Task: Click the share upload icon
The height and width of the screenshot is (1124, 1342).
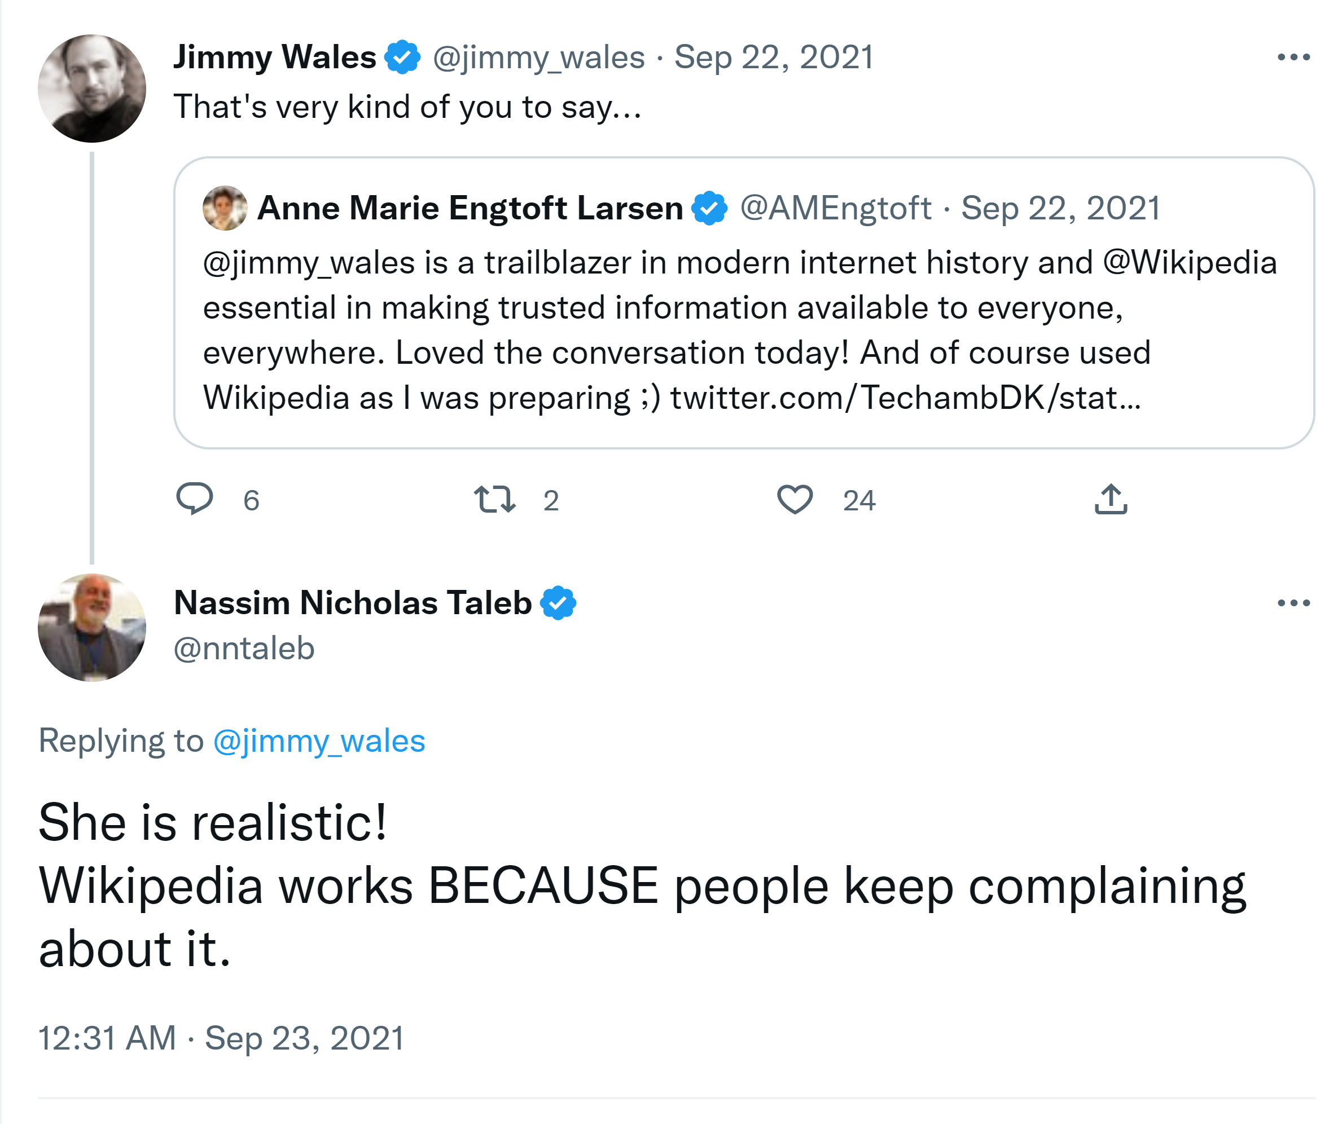Action: [1111, 500]
